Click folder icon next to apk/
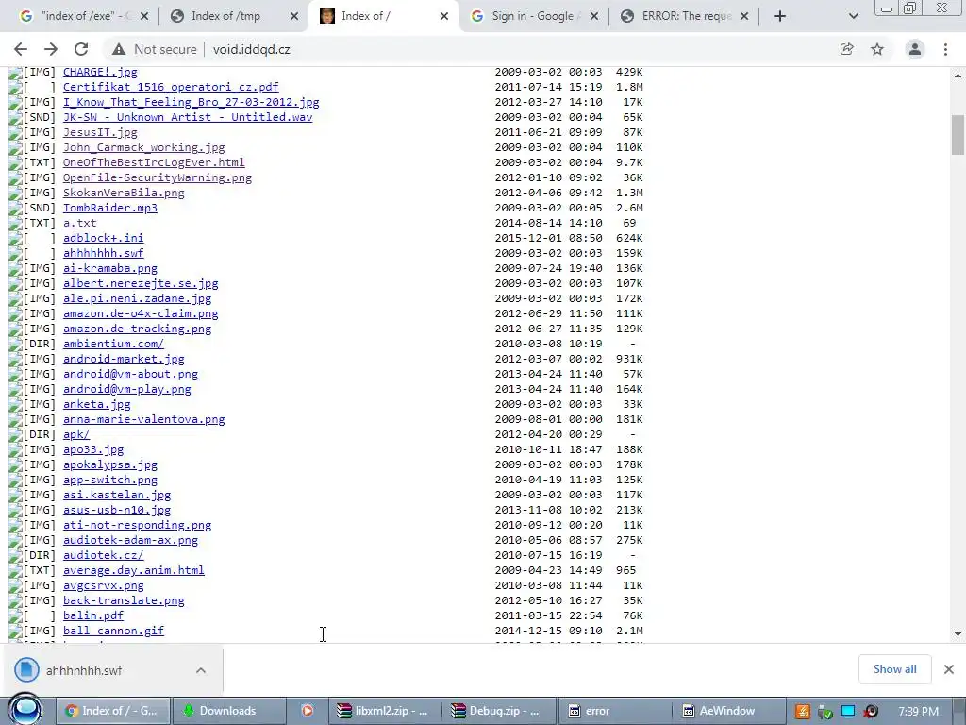Viewport: 966px width, 725px height. tap(15, 434)
